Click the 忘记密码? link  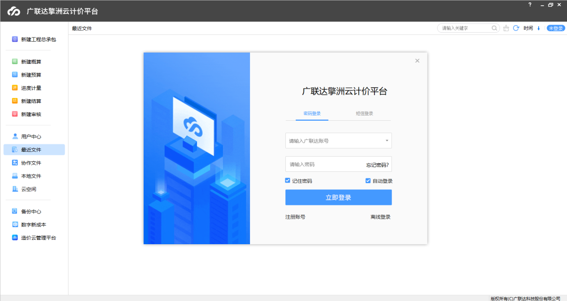click(x=377, y=165)
